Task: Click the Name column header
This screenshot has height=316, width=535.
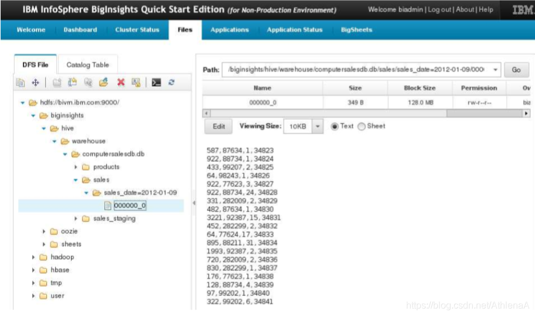Action: pos(263,88)
